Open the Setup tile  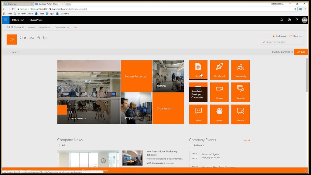(x=198, y=70)
